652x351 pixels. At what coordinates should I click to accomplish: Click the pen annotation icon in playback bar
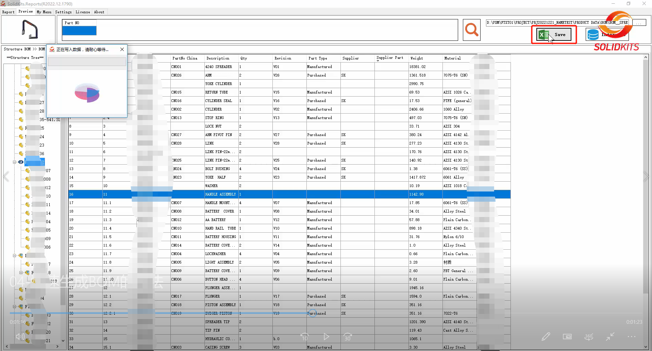546,336
